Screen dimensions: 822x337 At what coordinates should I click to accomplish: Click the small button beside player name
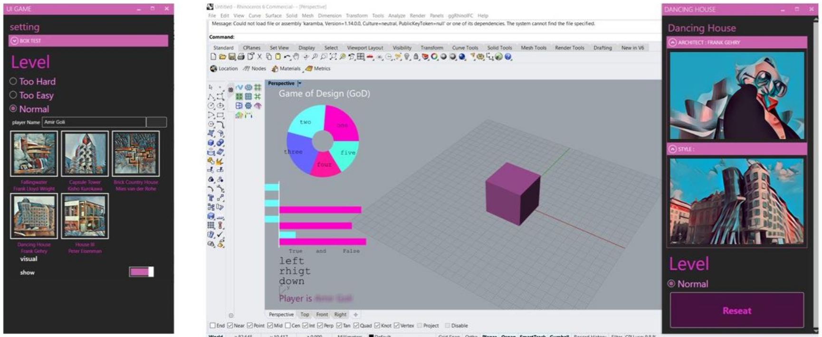[156, 122]
